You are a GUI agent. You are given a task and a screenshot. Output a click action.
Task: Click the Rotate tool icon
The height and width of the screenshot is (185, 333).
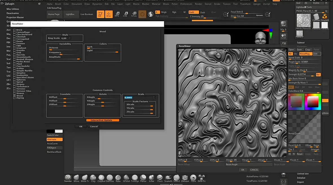tap(134, 14)
